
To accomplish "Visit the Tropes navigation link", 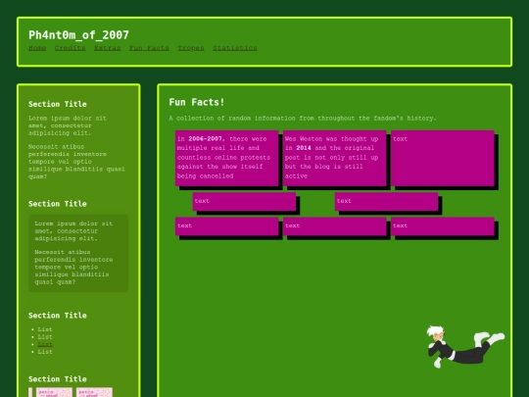I will tap(191, 48).
